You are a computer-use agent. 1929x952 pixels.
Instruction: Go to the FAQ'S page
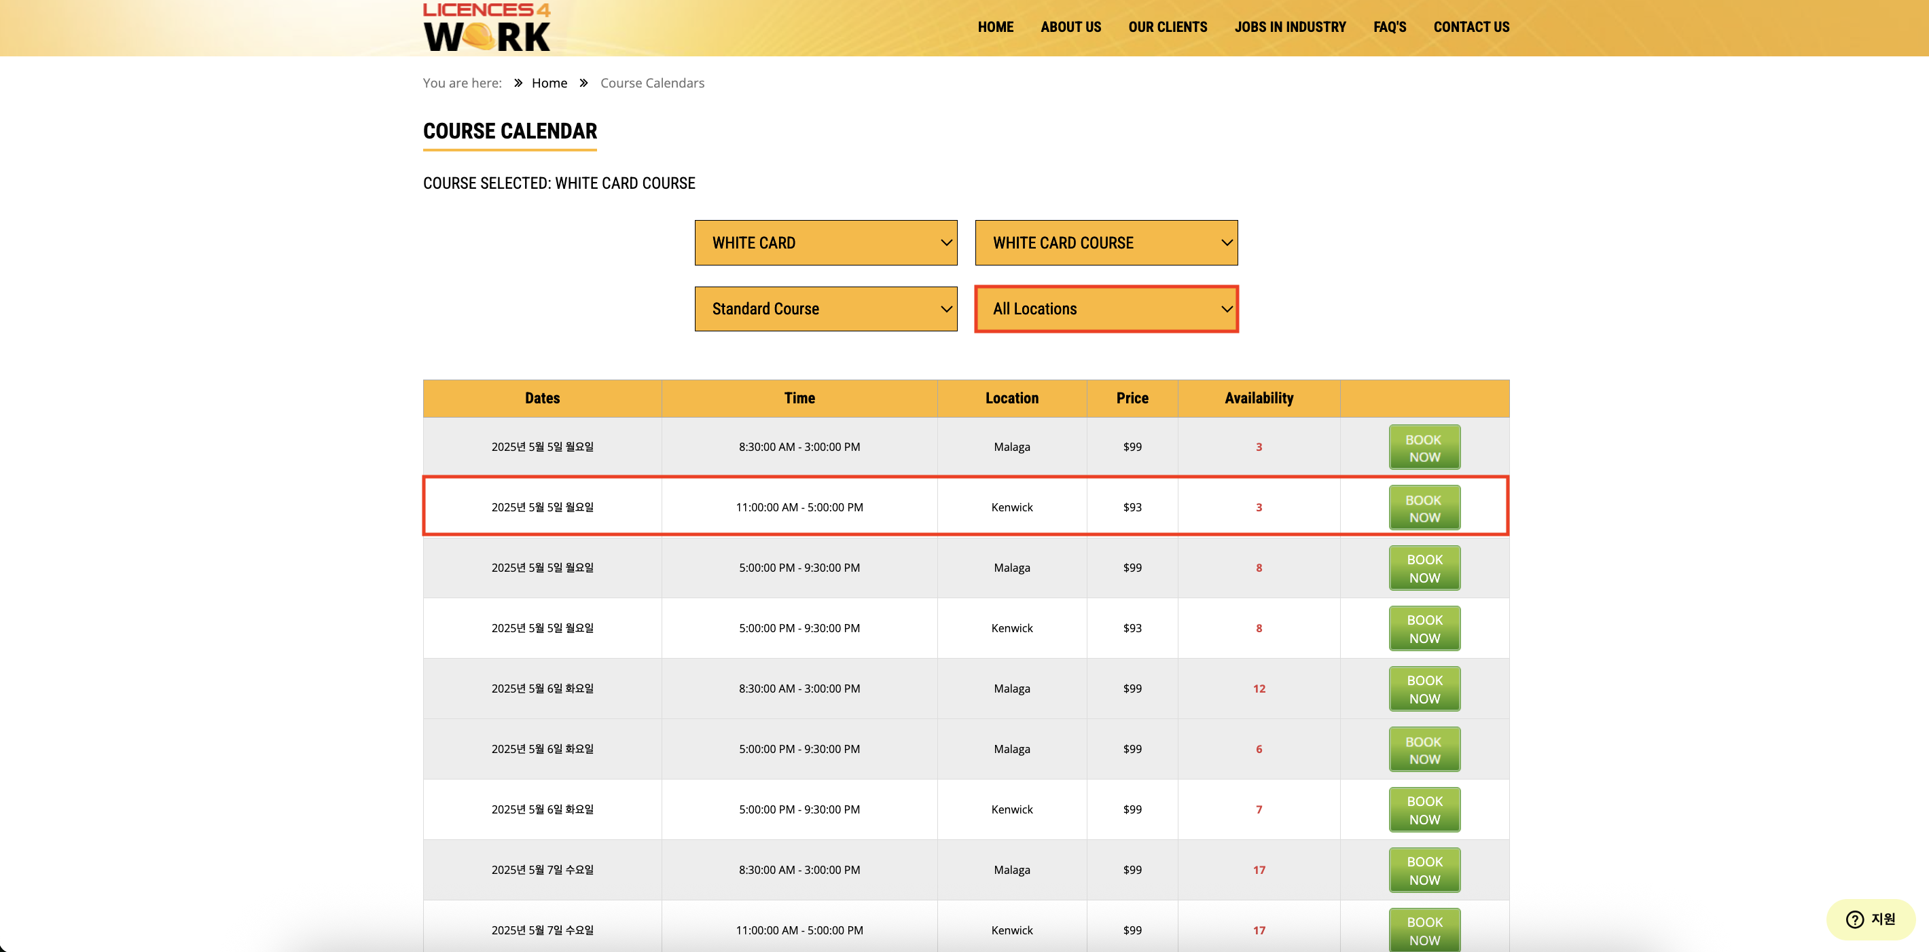pyautogui.click(x=1389, y=27)
